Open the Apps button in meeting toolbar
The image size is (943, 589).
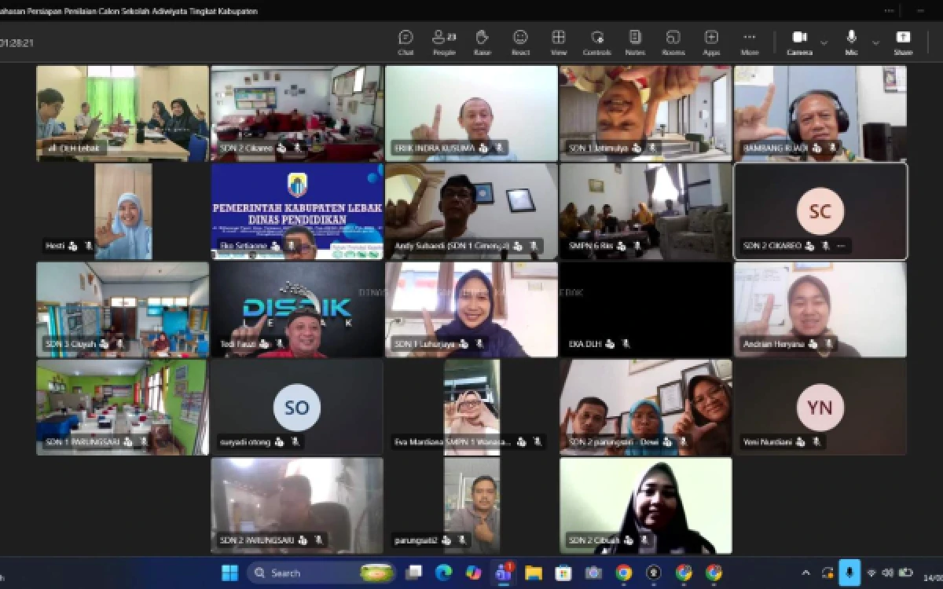[711, 42]
